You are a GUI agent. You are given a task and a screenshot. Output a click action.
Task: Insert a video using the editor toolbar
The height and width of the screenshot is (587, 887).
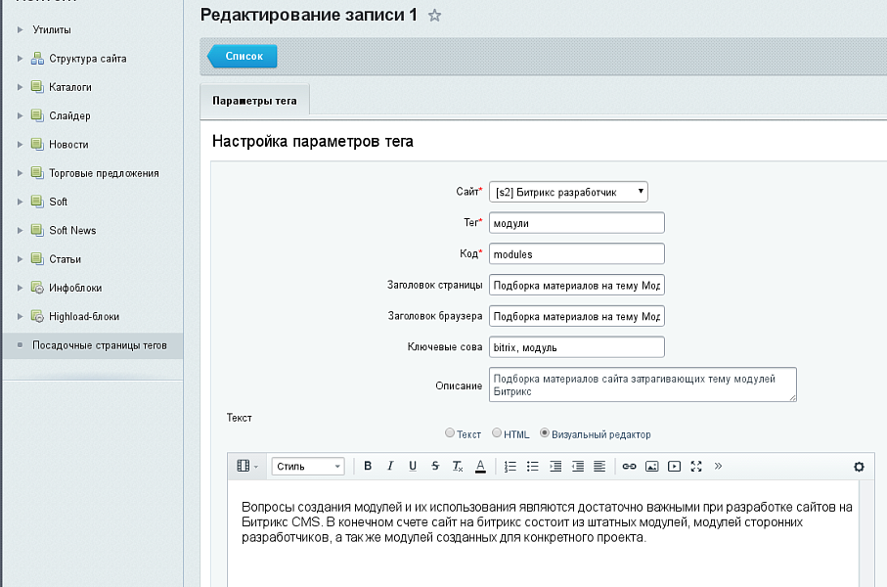click(x=674, y=467)
